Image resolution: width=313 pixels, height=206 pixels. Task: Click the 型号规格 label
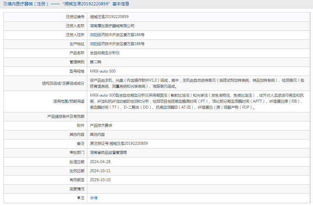click(77, 71)
